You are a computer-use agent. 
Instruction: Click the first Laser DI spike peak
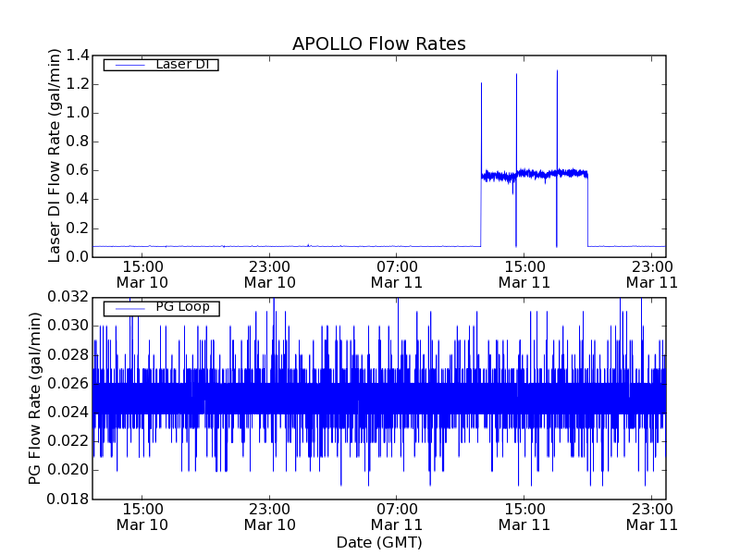[481, 84]
